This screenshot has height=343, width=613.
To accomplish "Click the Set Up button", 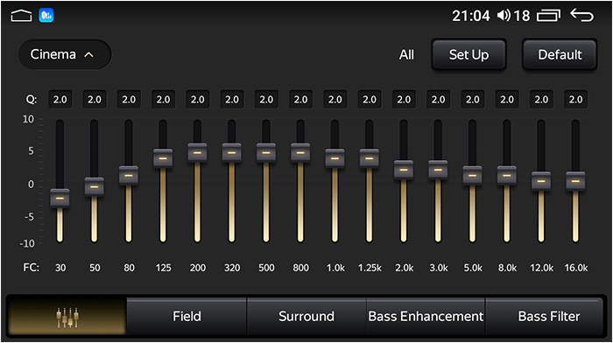I will click(x=469, y=55).
